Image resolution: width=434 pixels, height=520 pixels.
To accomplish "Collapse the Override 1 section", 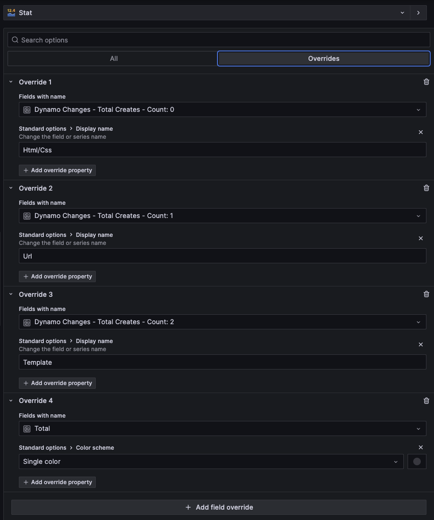I will point(11,82).
